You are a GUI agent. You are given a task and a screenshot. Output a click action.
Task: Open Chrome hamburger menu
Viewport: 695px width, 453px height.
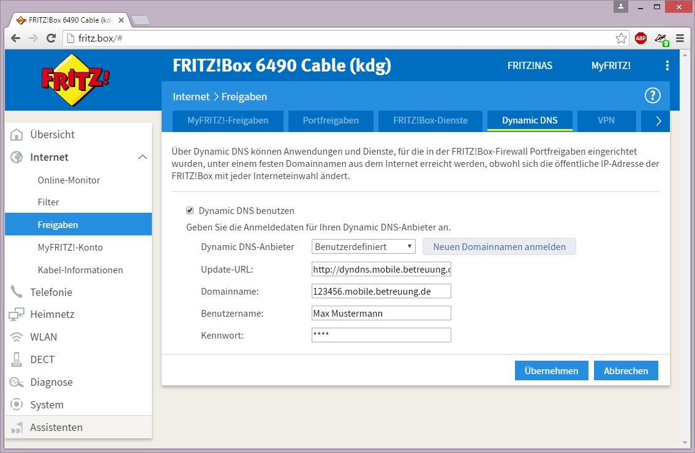pyautogui.click(x=680, y=39)
